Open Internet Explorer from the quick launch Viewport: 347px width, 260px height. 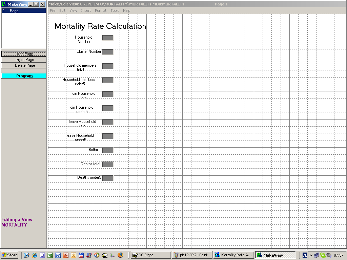coord(35,255)
